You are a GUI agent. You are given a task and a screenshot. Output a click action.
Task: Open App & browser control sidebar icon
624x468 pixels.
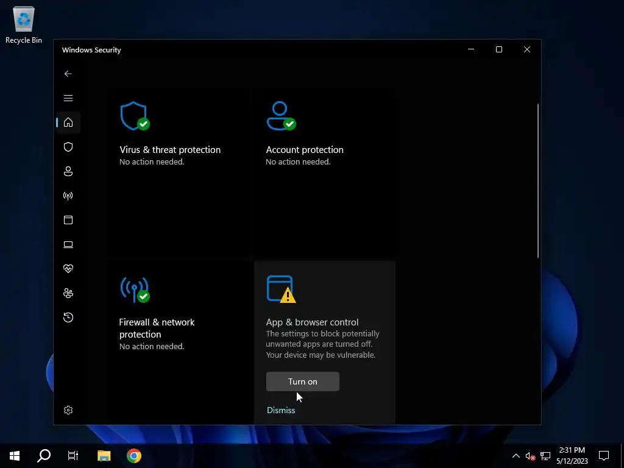click(x=68, y=220)
